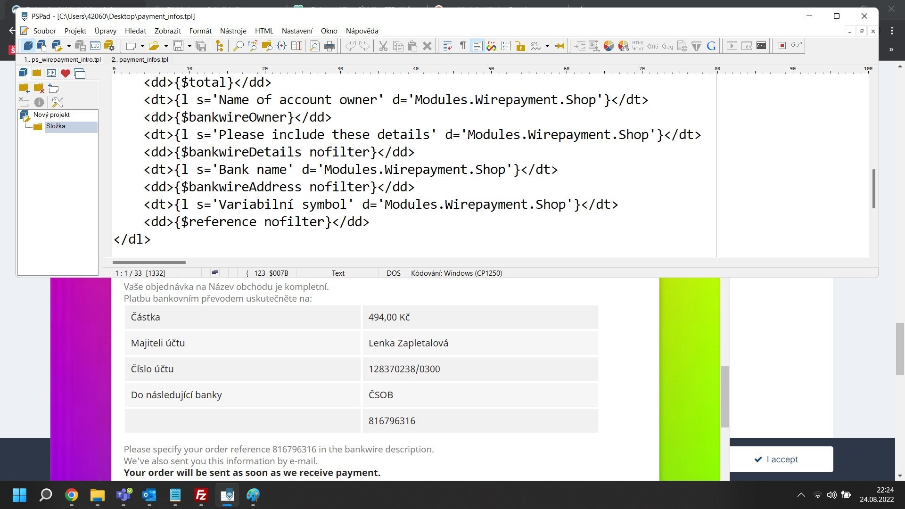Open the Nástroje menu
The image size is (905, 509).
[x=233, y=31]
